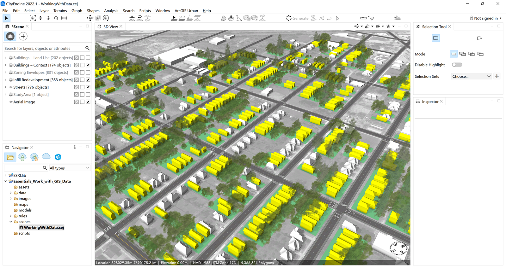Click the transparency swatch for Aerial Image
The image size is (506, 268).
76,102
